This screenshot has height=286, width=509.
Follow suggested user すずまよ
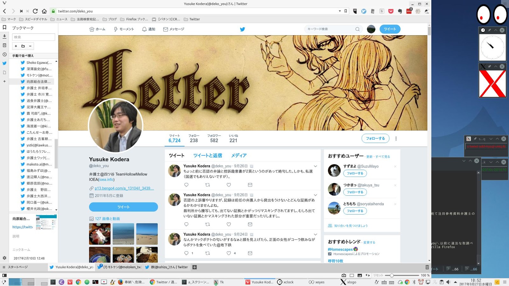click(355, 174)
